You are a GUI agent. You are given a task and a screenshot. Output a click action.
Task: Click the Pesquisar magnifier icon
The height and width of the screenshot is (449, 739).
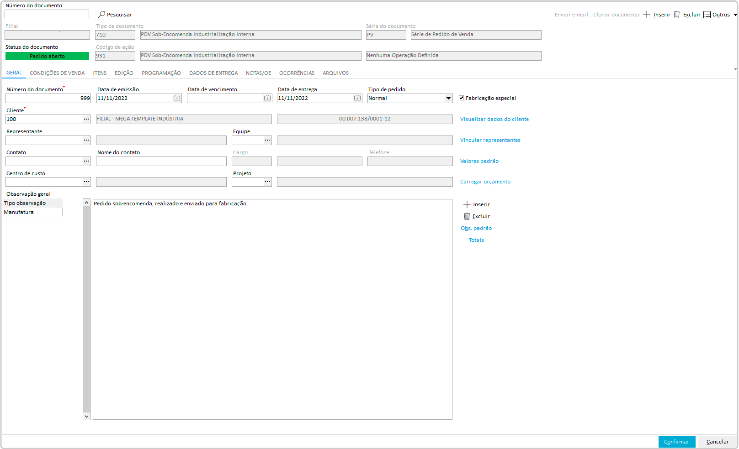102,15
